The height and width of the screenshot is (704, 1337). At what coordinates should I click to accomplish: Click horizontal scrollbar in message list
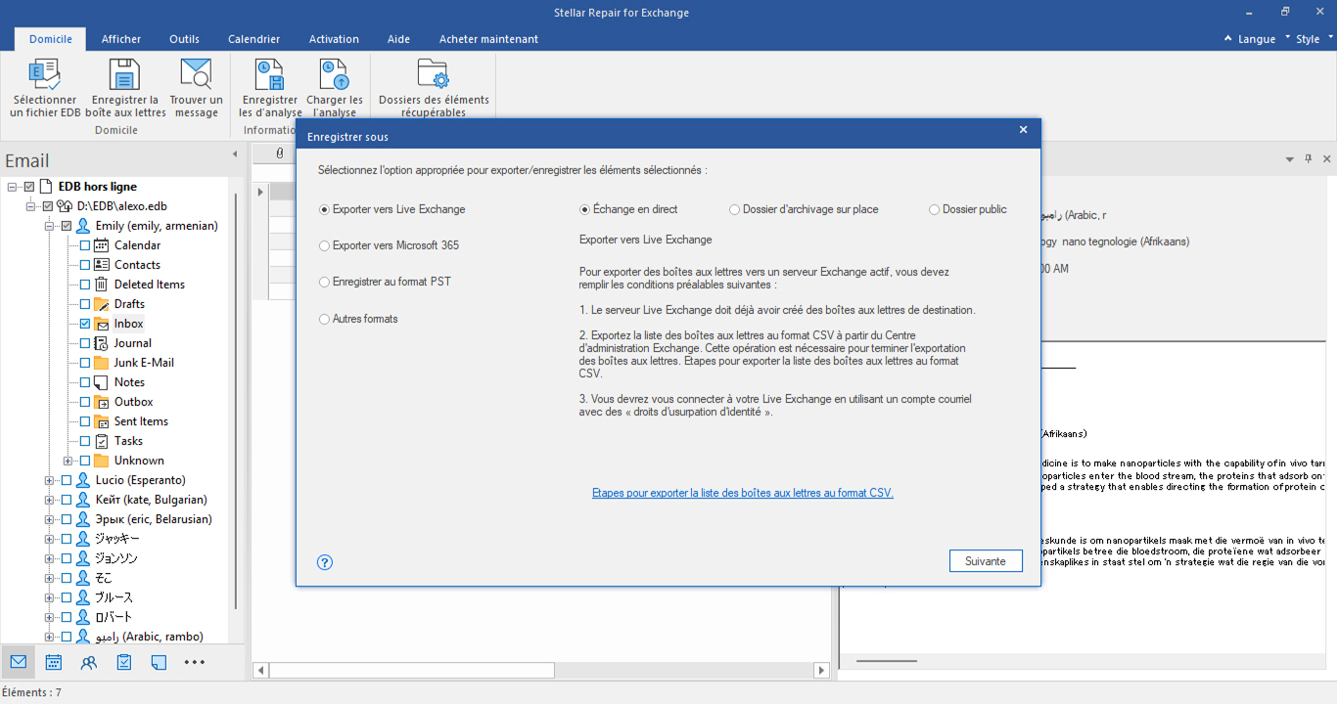coord(412,671)
